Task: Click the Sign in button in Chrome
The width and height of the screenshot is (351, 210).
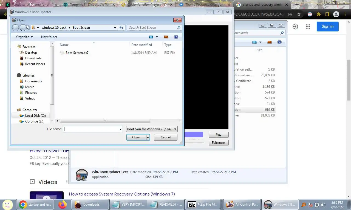Action: 328,27
